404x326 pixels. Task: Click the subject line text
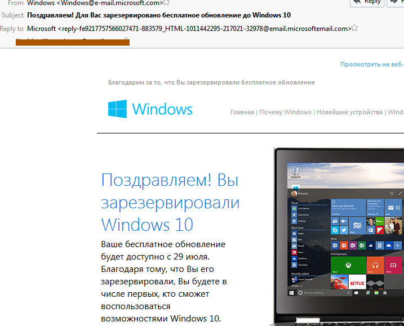(159, 15)
